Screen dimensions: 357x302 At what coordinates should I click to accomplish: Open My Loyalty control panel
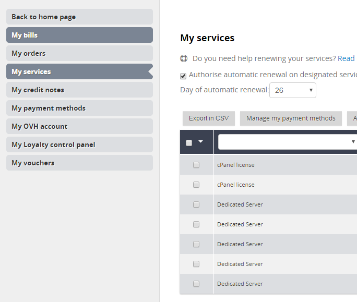79,144
